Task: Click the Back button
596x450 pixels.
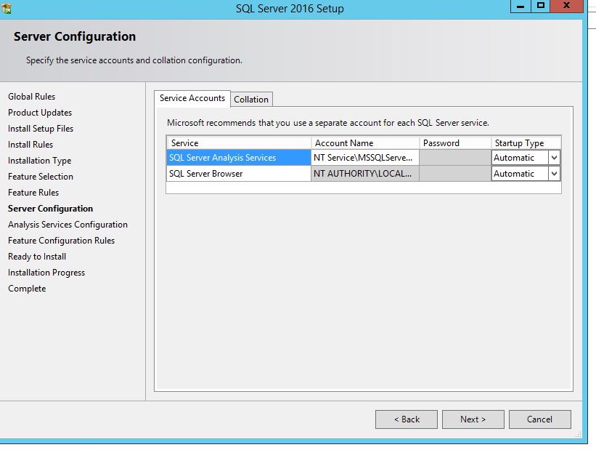Action: click(406, 419)
